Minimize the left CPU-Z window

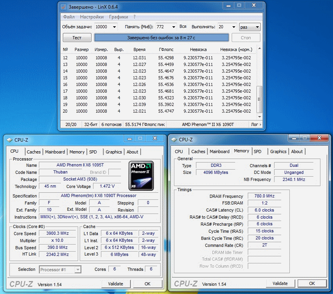(x=129, y=138)
